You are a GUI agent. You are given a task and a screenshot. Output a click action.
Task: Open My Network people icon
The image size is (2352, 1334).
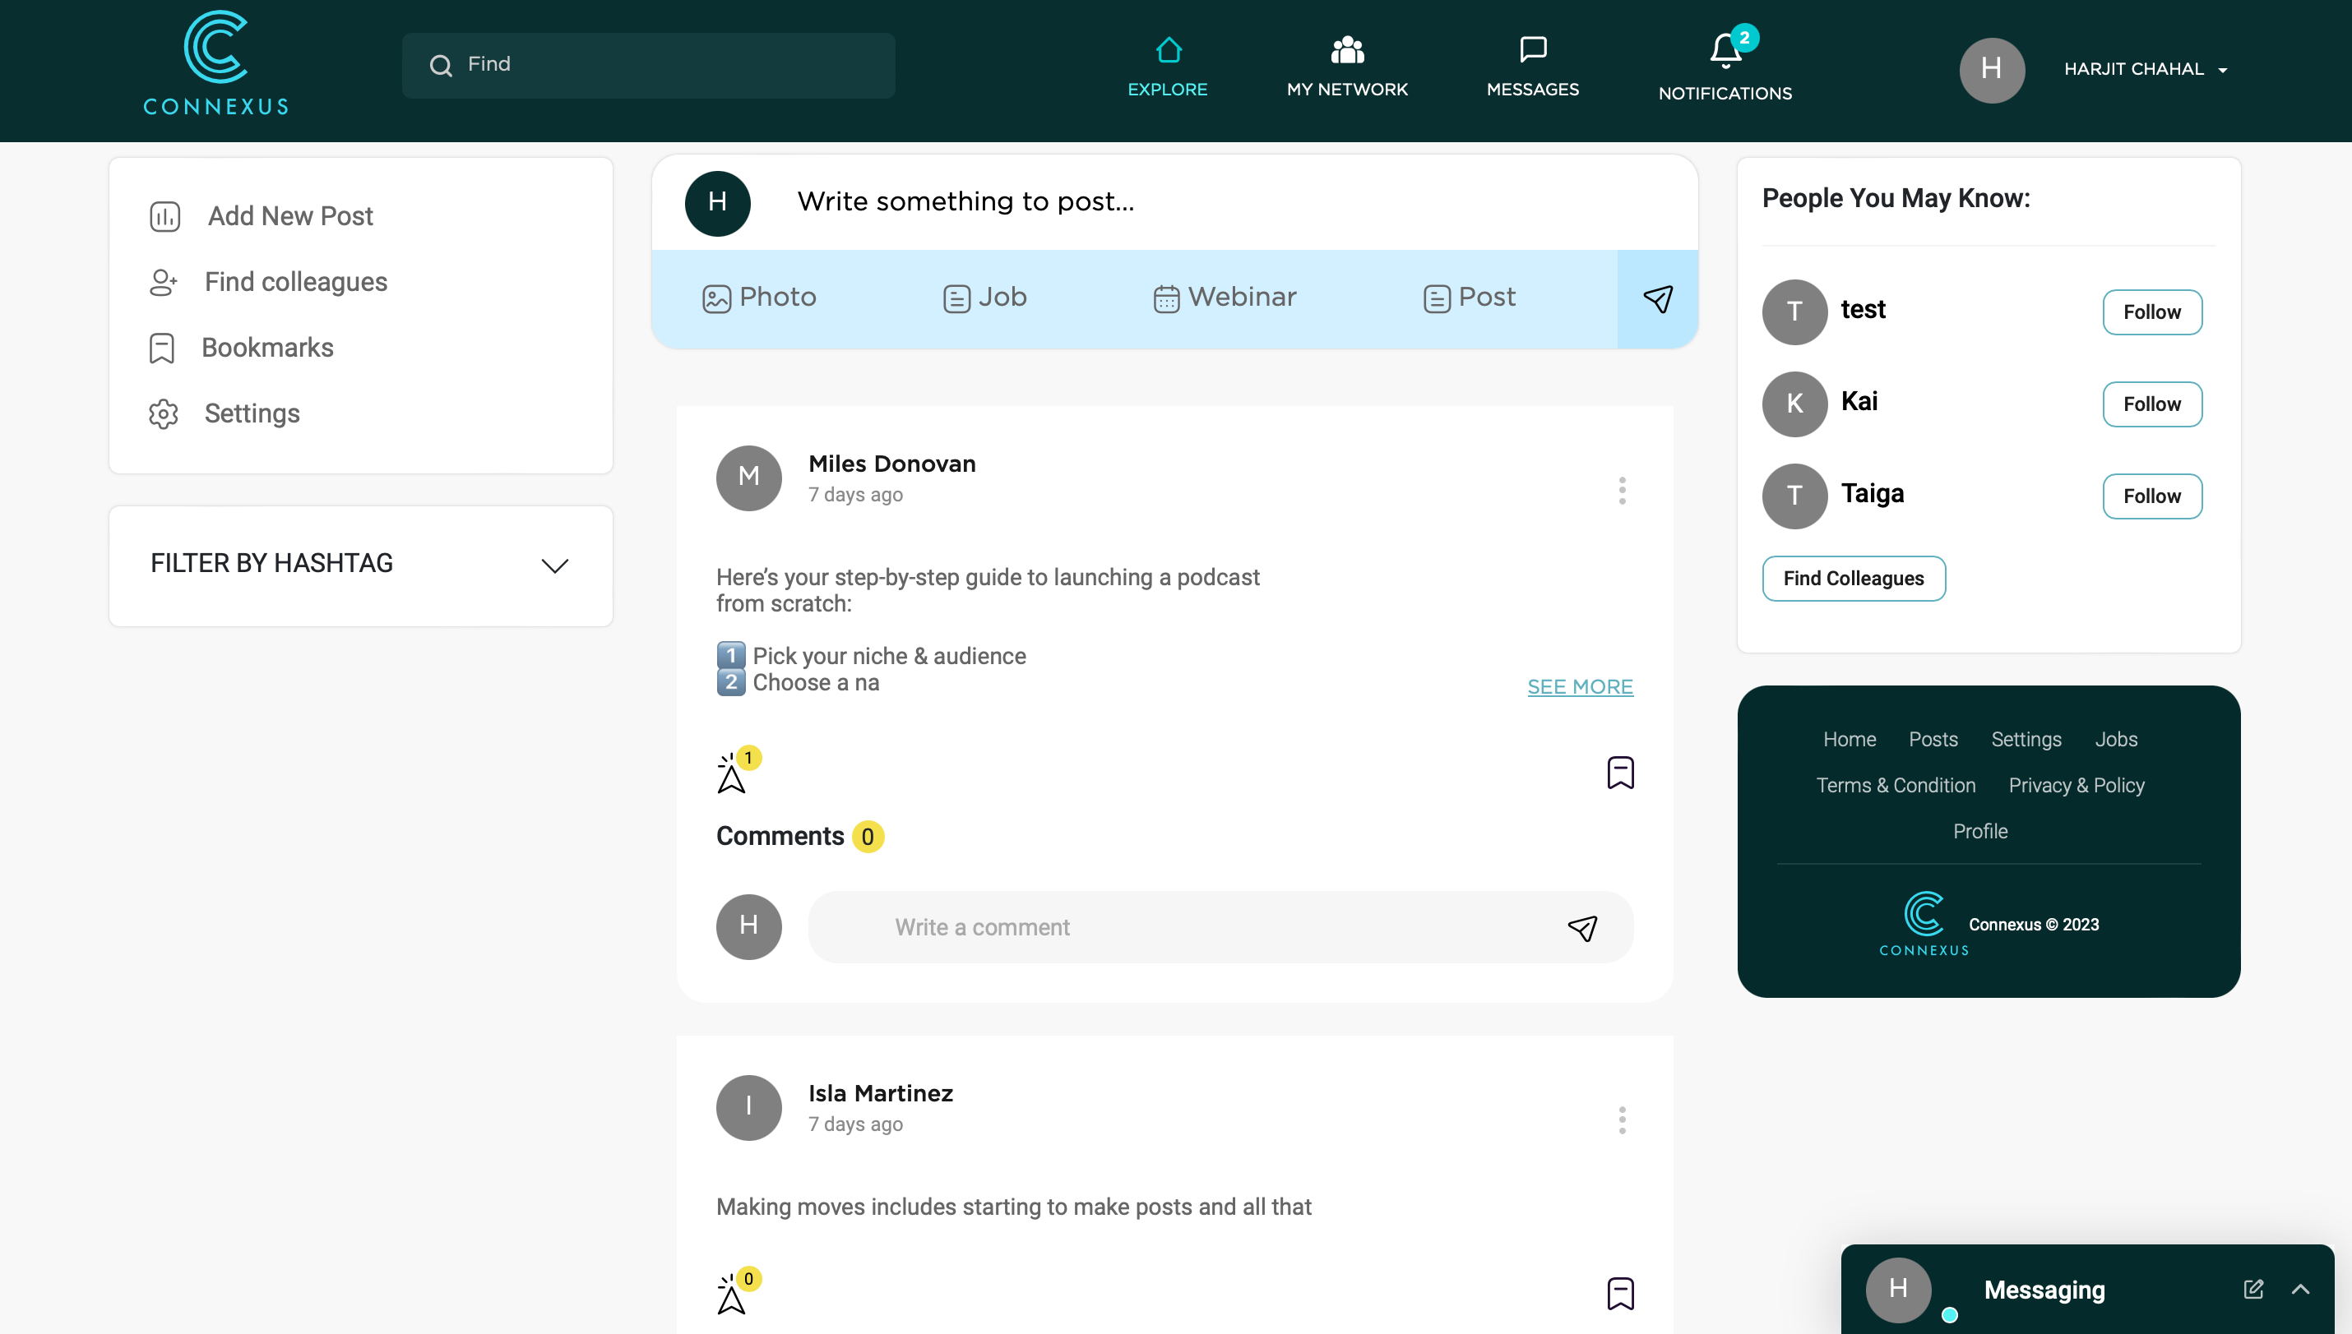(x=1346, y=48)
